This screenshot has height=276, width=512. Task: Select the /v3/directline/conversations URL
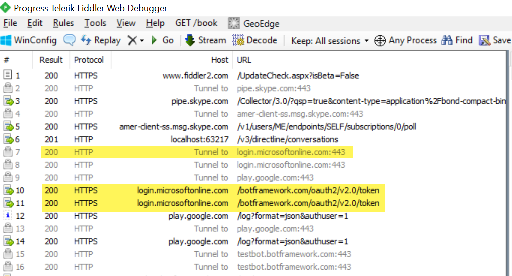click(288, 139)
